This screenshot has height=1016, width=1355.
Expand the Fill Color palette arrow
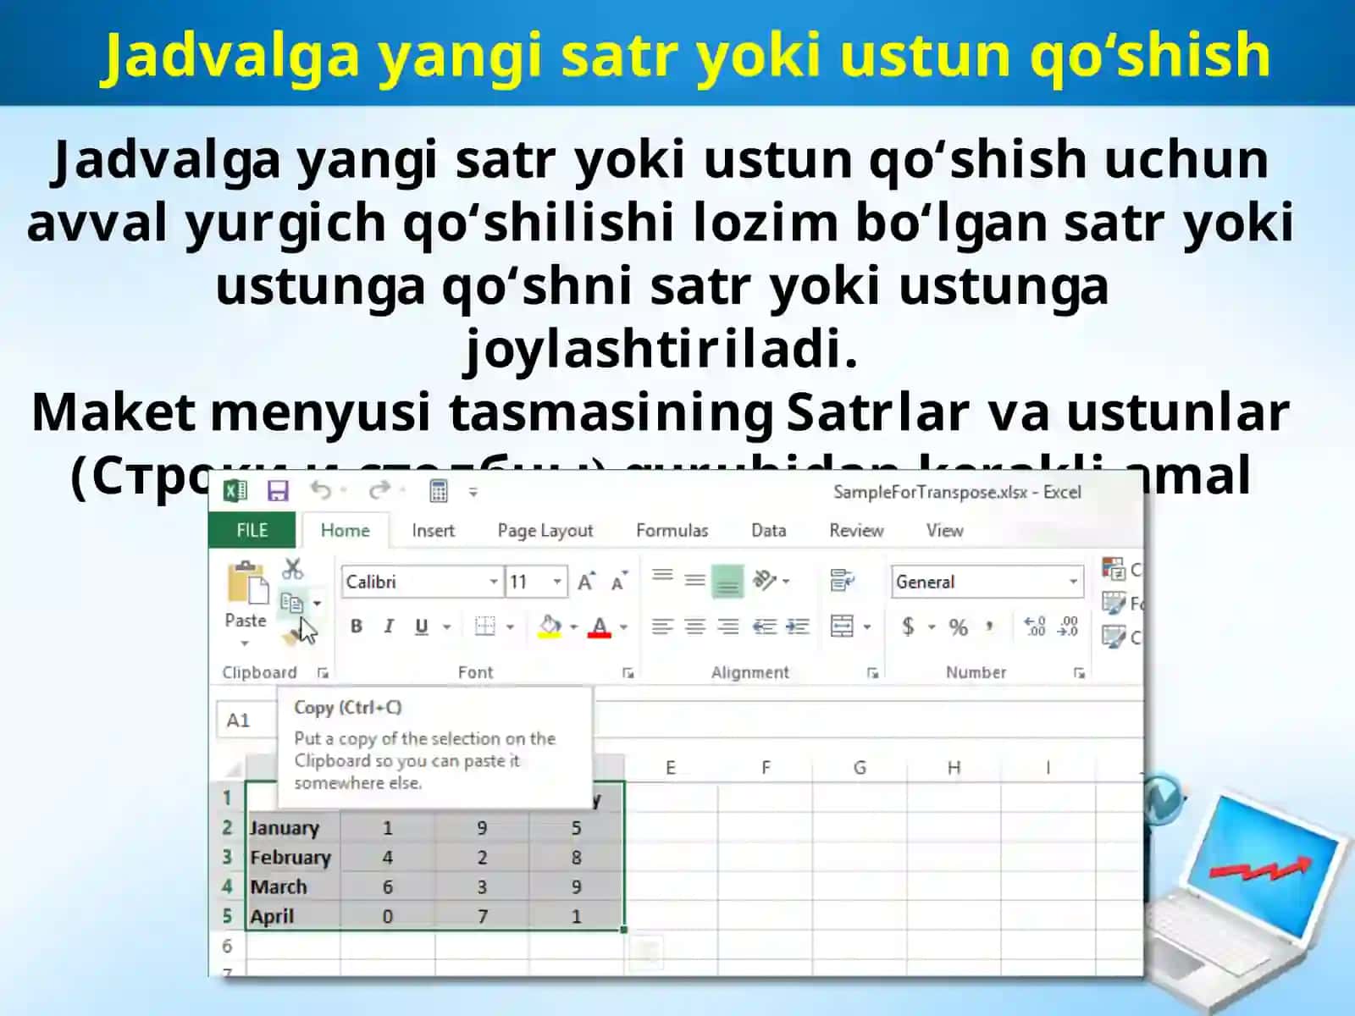(573, 627)
